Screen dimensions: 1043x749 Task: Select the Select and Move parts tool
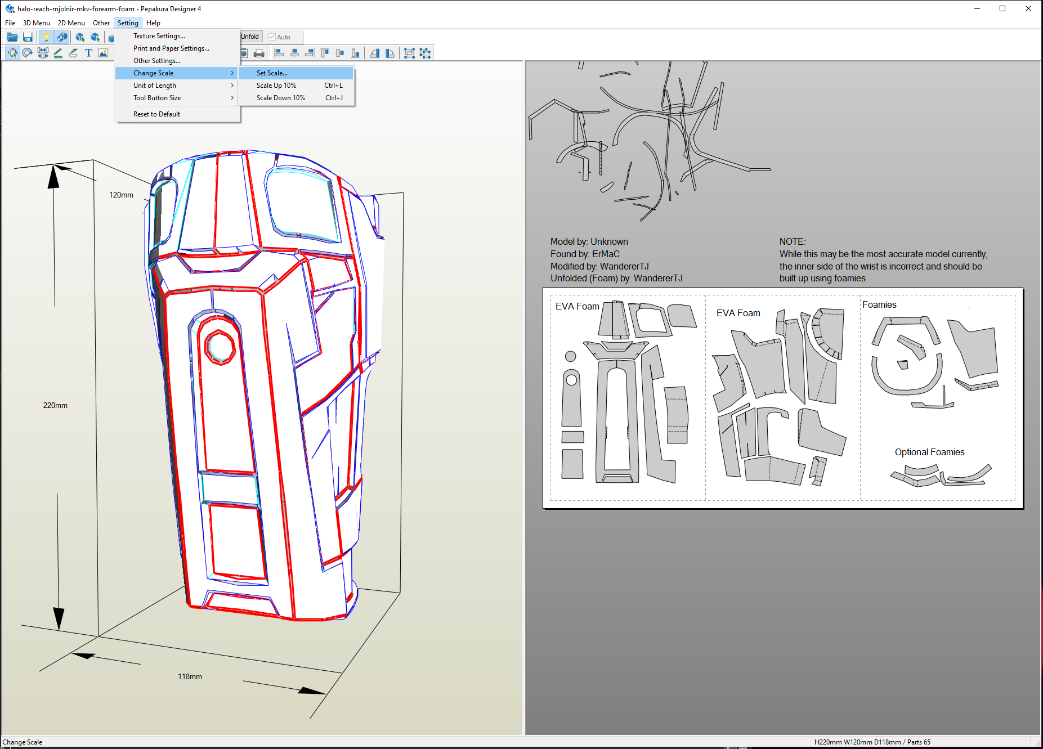click(x=12, y=53)
